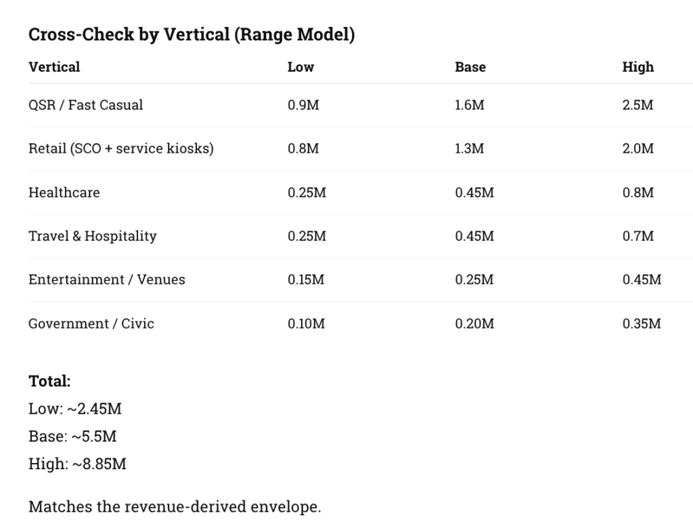Click the bold 'Total:' label
The width and height of the screenshot is (693, 528).
tap(49, 381)
